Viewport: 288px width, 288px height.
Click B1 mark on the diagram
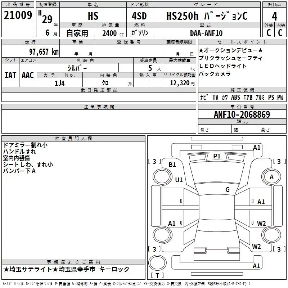click(172, 165)
